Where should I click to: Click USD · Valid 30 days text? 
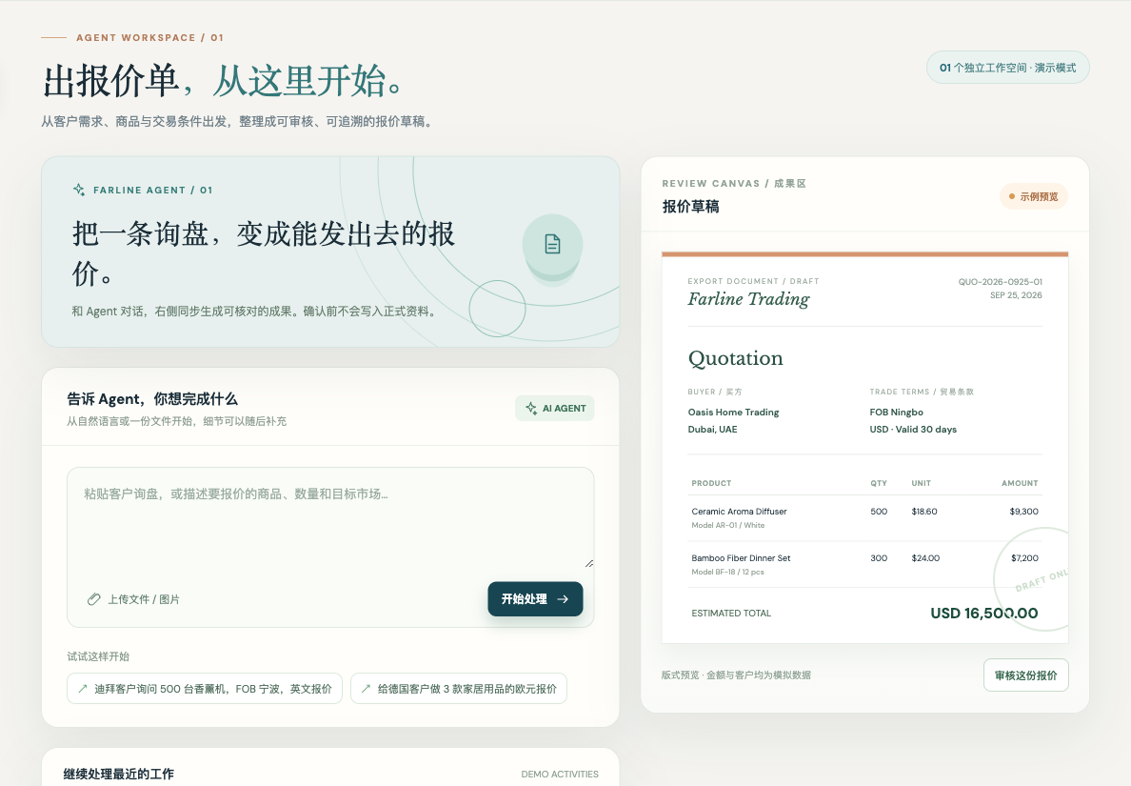tap(913, 430)
